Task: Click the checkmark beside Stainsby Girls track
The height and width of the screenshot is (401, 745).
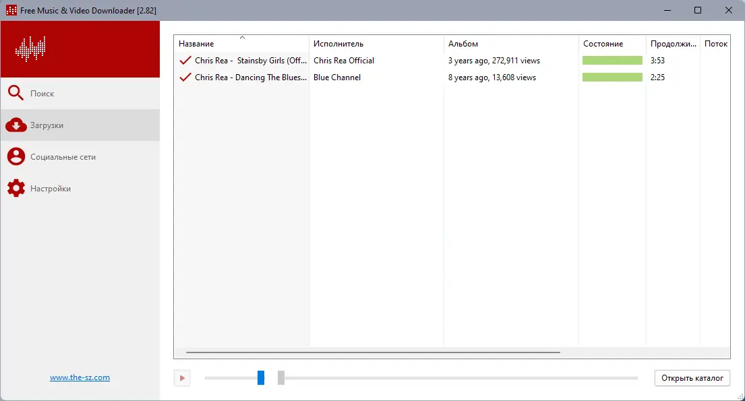Action: click(185, 61)
